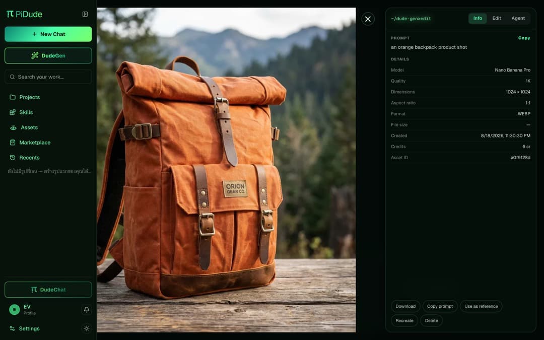
Task: Click the Marketplace bag icon
Action: click(x=13, y=143)
